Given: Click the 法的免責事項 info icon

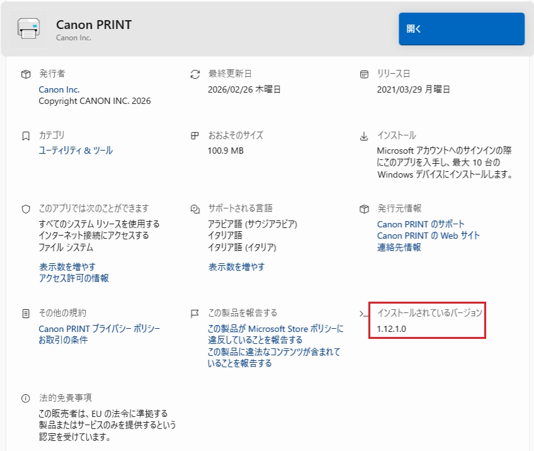Looking at the screenshot, I should pyautogui.click(x=26, y=398).
